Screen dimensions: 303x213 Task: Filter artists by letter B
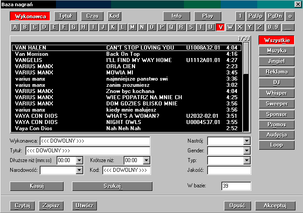25,27
